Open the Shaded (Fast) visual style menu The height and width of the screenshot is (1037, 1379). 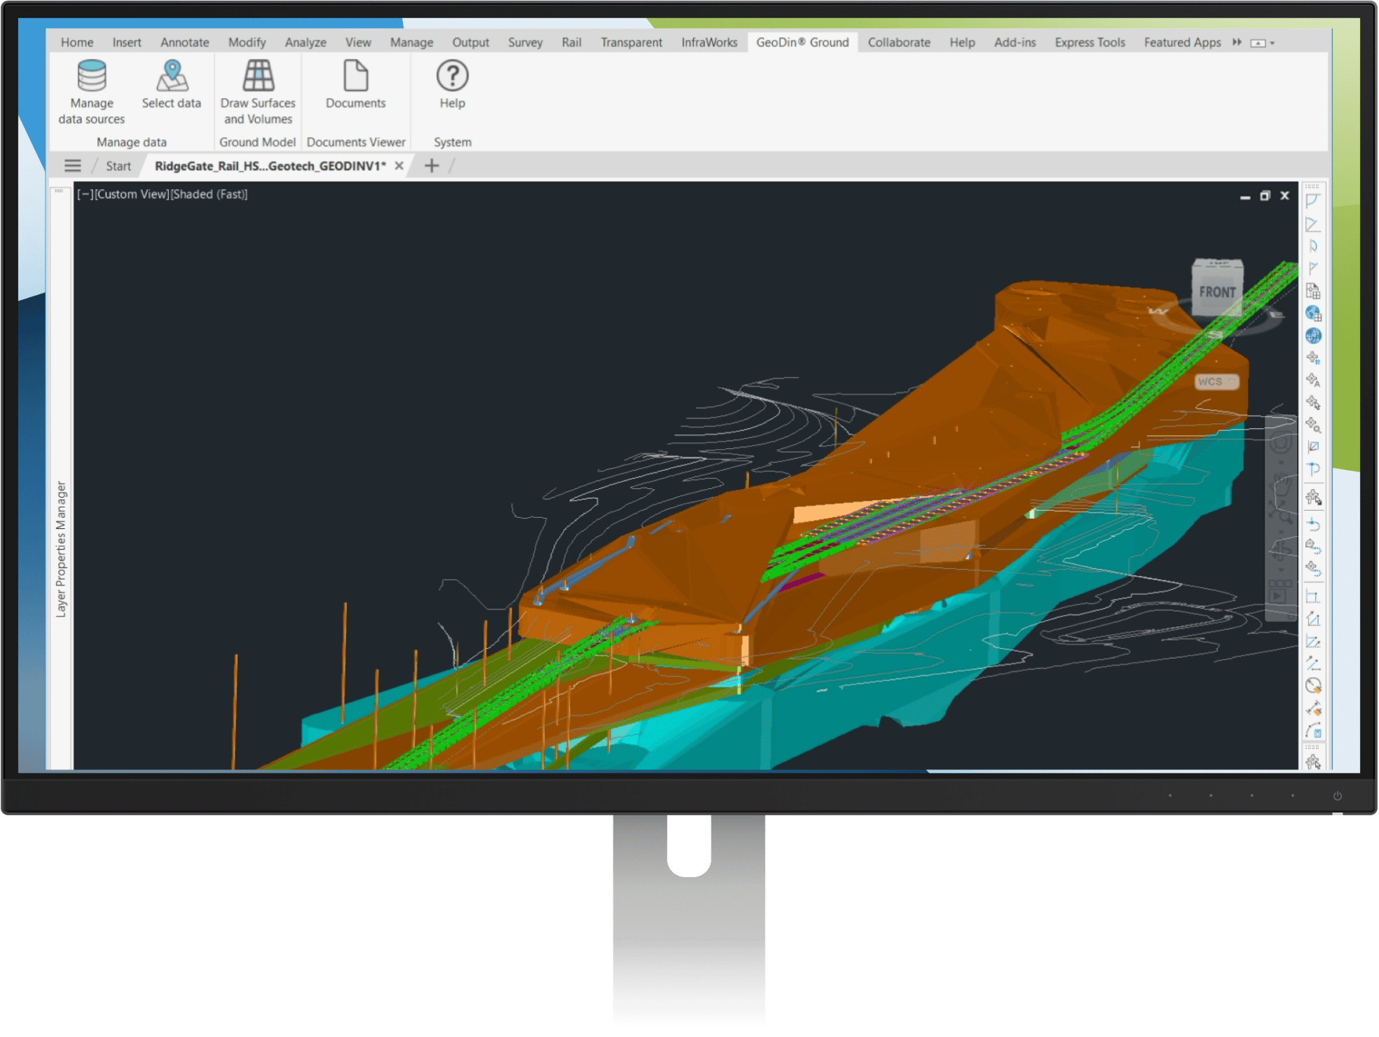(x=210, y=194)
